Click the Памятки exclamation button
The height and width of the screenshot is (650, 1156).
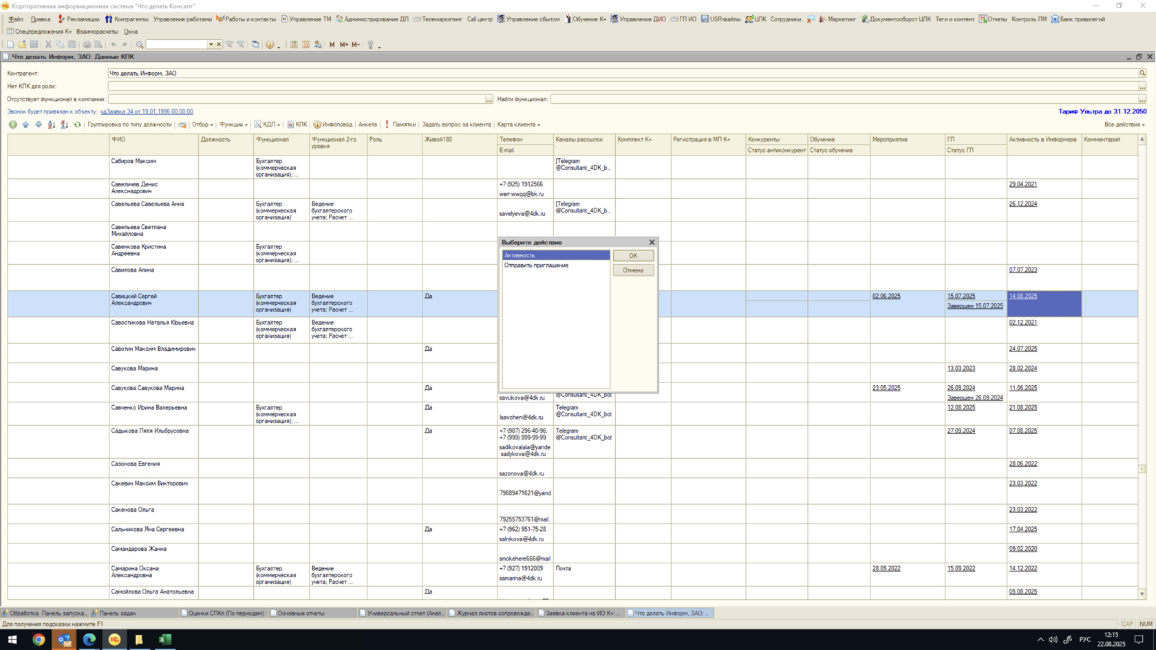(x=400, y=124)
